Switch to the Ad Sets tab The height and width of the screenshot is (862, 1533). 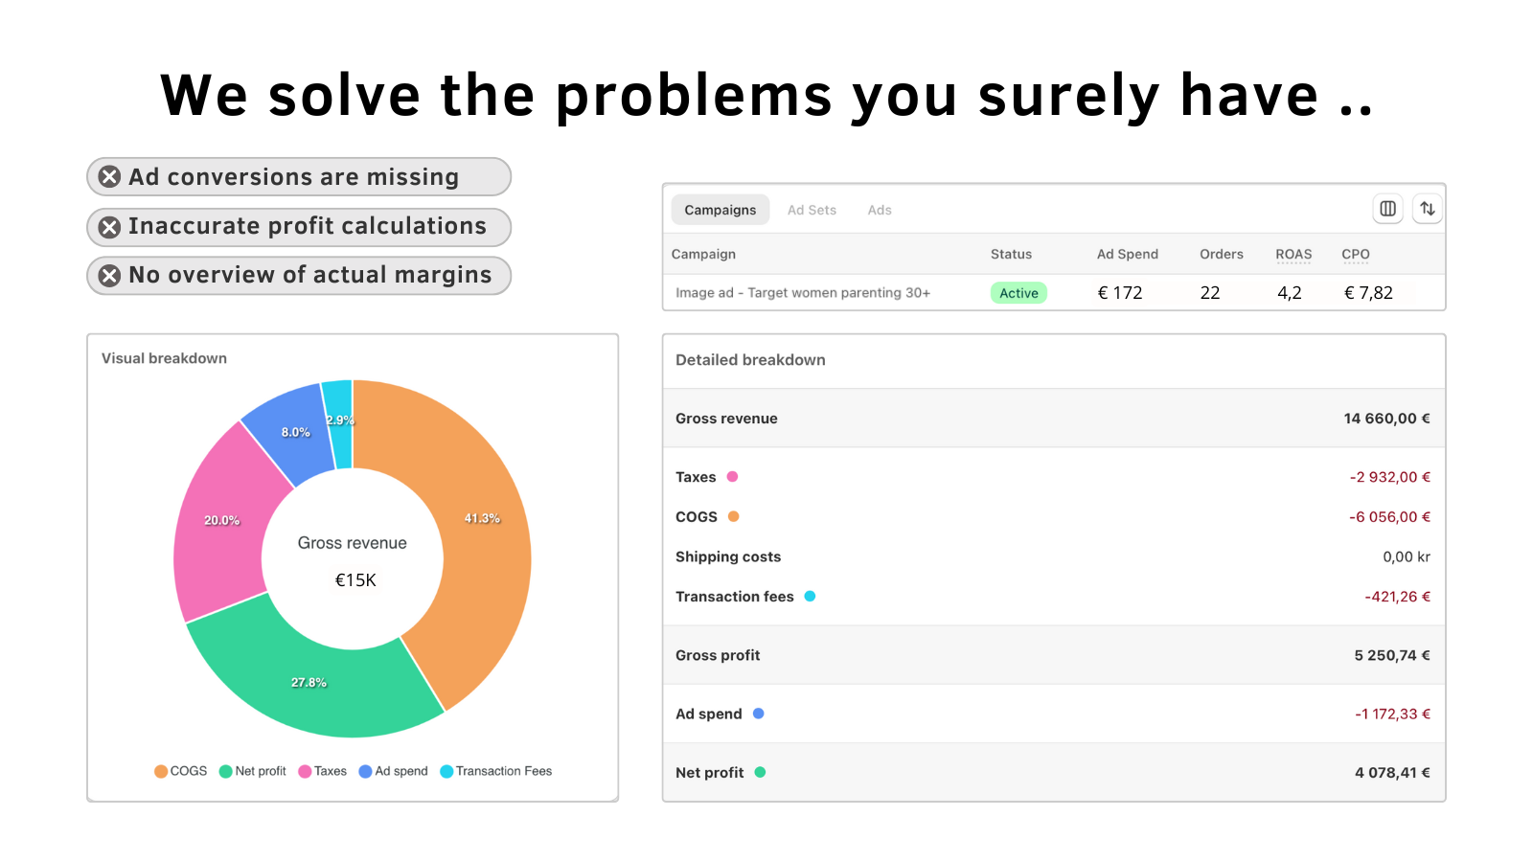[x=812, y=210]
